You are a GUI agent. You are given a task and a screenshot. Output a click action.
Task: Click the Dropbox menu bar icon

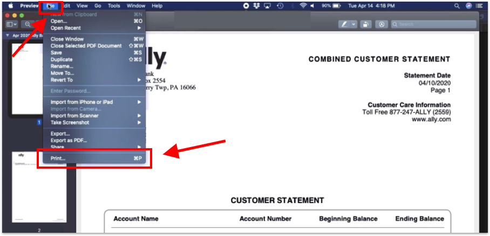[257, 5]
